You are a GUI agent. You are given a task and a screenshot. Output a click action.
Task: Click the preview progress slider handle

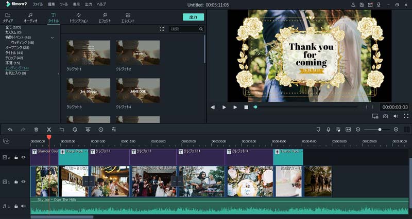pos(255,107)
